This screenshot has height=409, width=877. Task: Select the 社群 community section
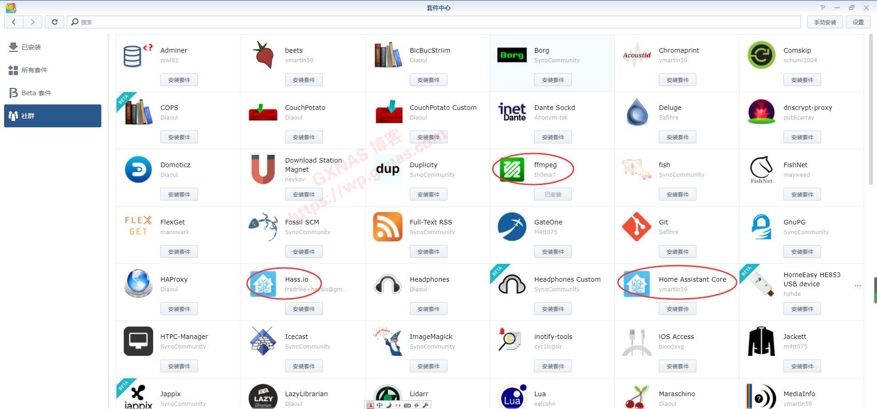(x=52, y=116)
